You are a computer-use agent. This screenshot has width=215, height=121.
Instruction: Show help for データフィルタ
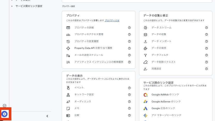pos(206,55)
